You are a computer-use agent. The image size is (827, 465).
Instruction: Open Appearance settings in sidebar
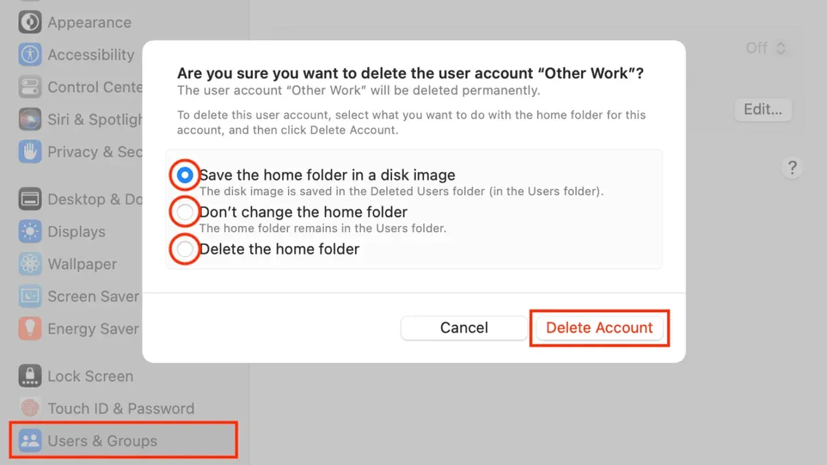(x=89, y=23)
